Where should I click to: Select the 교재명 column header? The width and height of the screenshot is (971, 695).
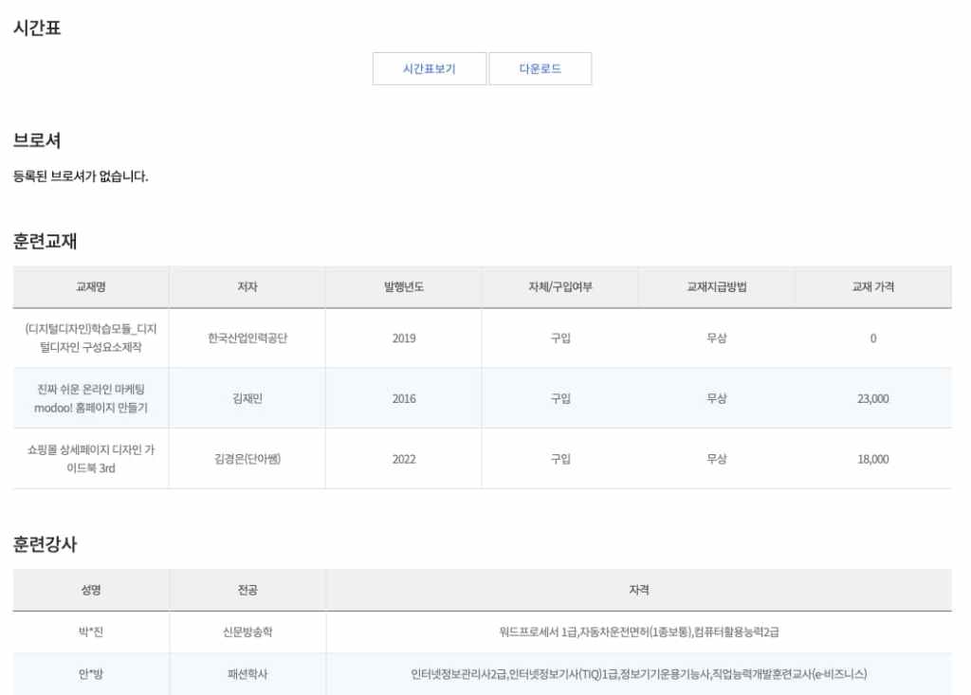tap(91, 287)
